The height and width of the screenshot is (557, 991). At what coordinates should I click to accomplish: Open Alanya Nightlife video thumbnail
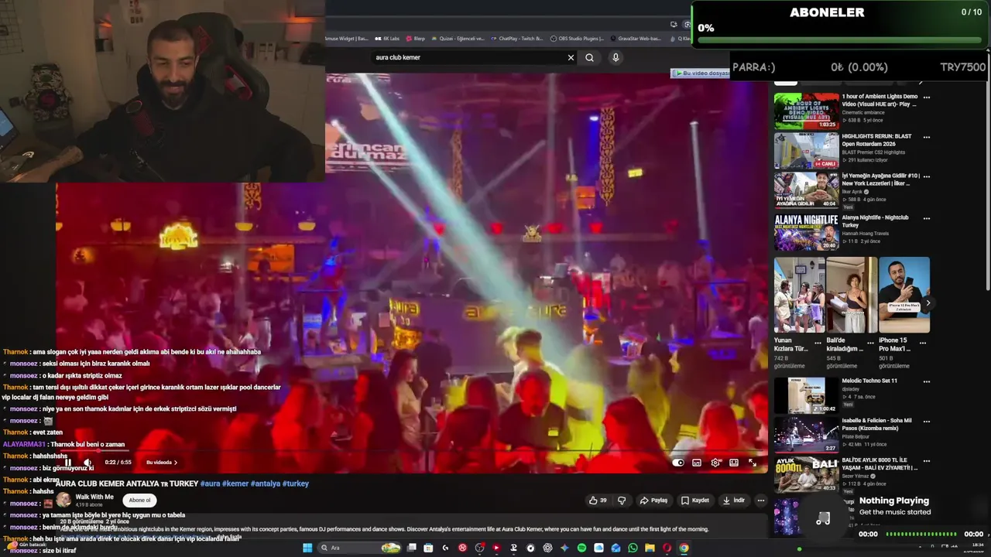(x=806, y=232)
